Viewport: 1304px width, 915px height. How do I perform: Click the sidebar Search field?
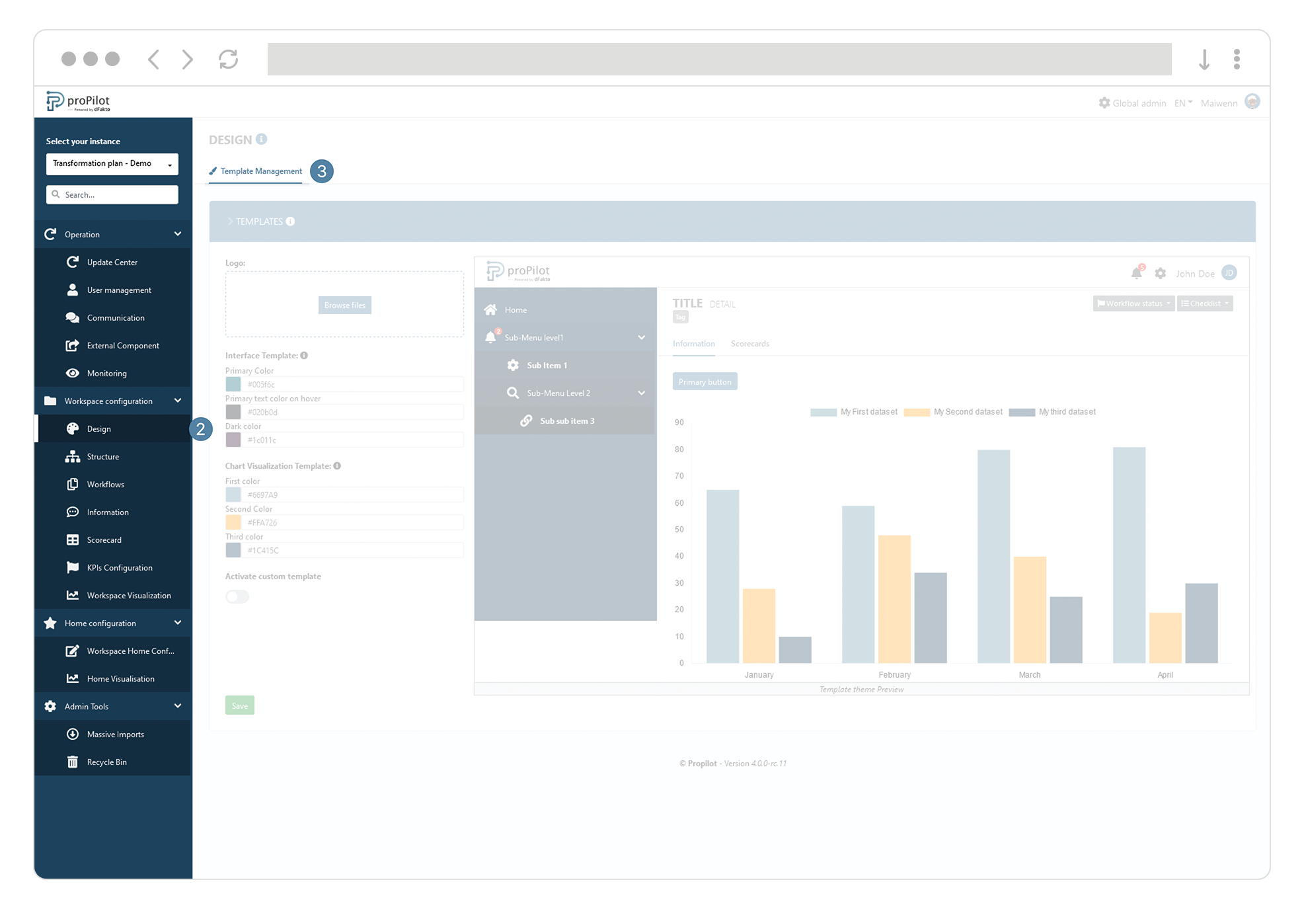point(112,194)
